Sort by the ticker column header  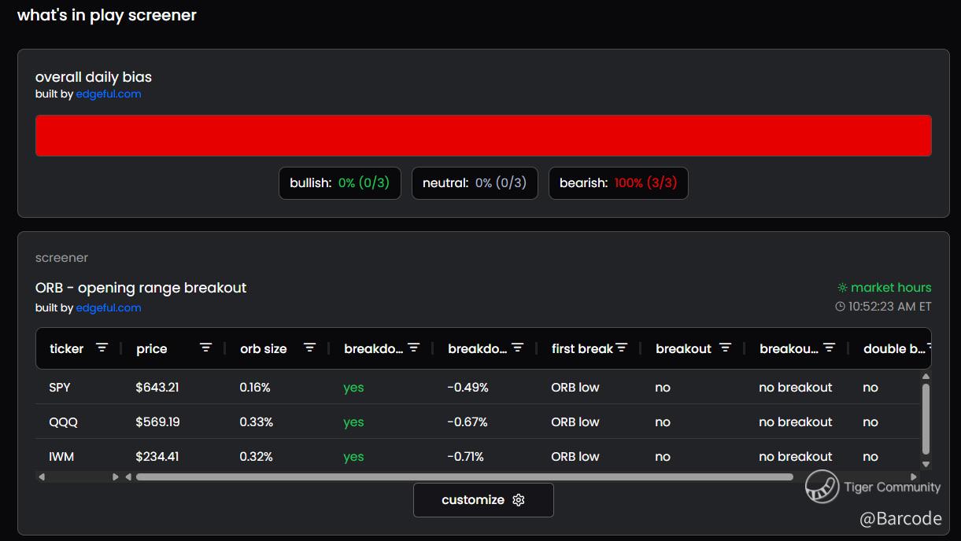pyautogui.click(x=67, y=348)
